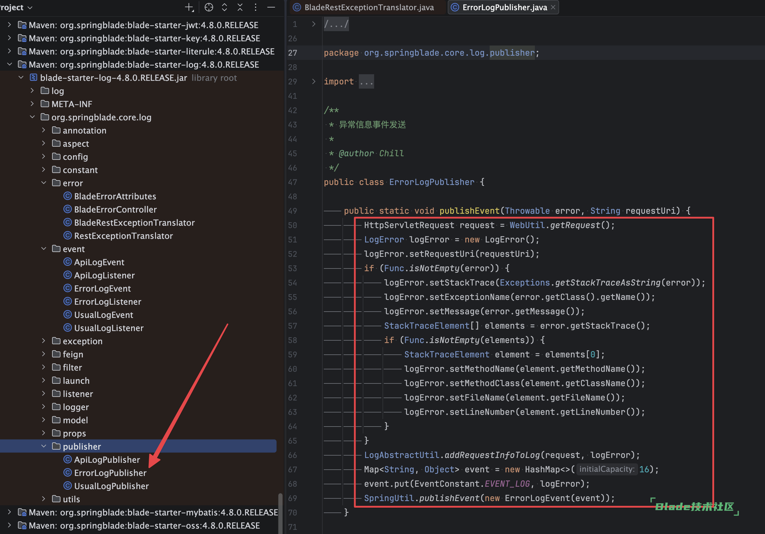
Task: Click the add new item plus icon
Action: pyautogui.click(x=189, y=7)
